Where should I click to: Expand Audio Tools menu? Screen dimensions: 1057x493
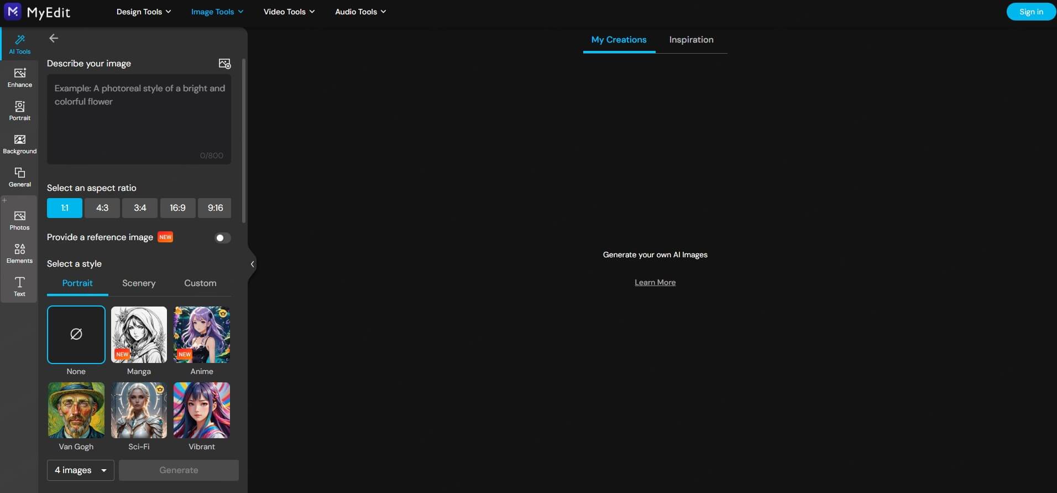point(360,12)
